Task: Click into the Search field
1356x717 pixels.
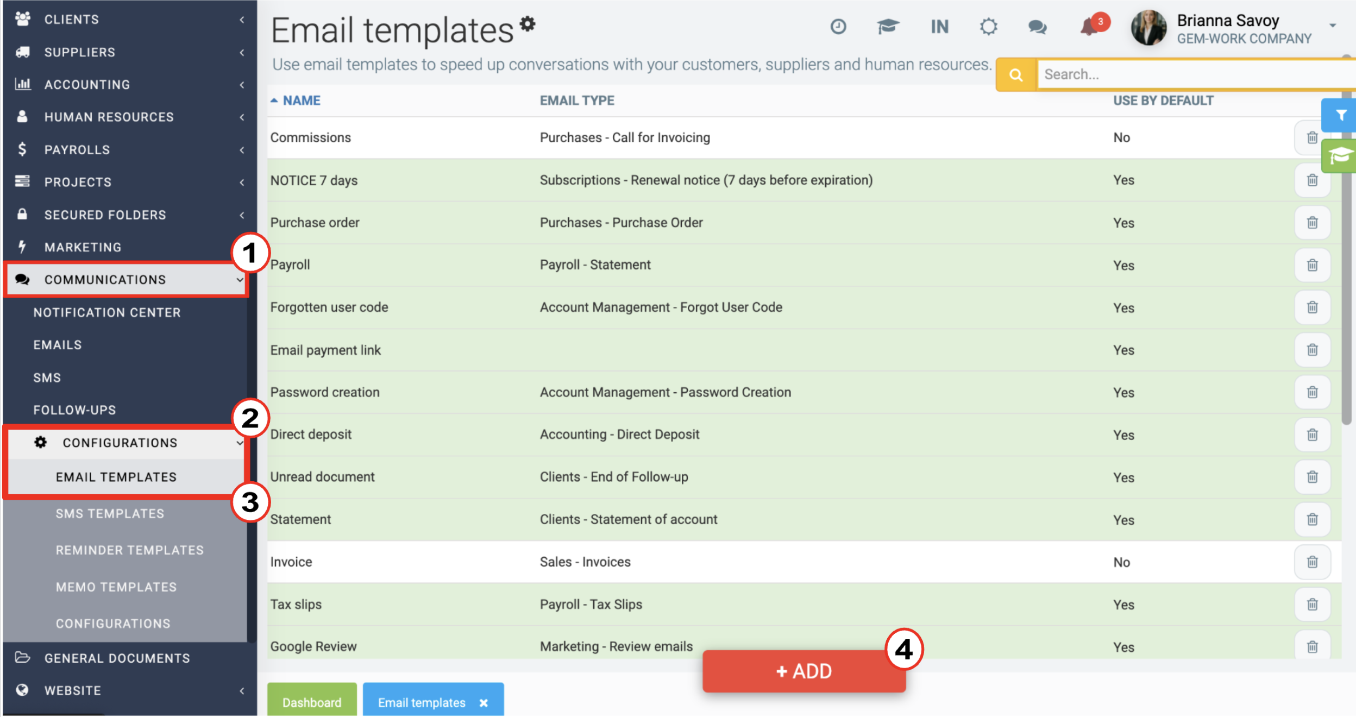Action: click(1196, 74)
